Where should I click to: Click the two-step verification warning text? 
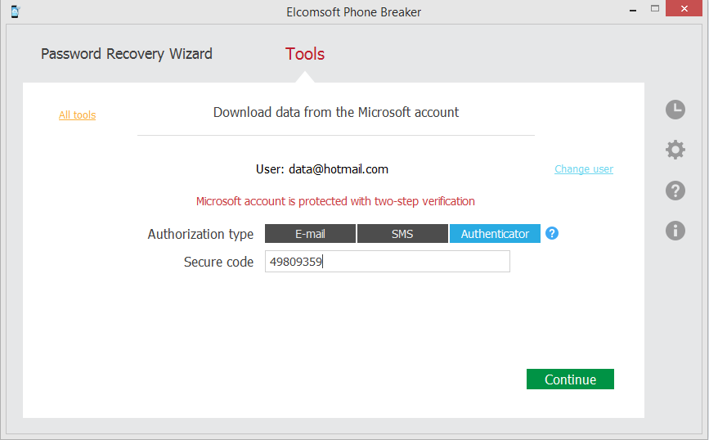(x=335, y=201)
